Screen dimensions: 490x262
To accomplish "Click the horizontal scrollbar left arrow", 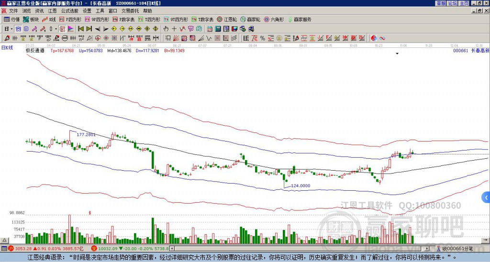I will 172,249.
